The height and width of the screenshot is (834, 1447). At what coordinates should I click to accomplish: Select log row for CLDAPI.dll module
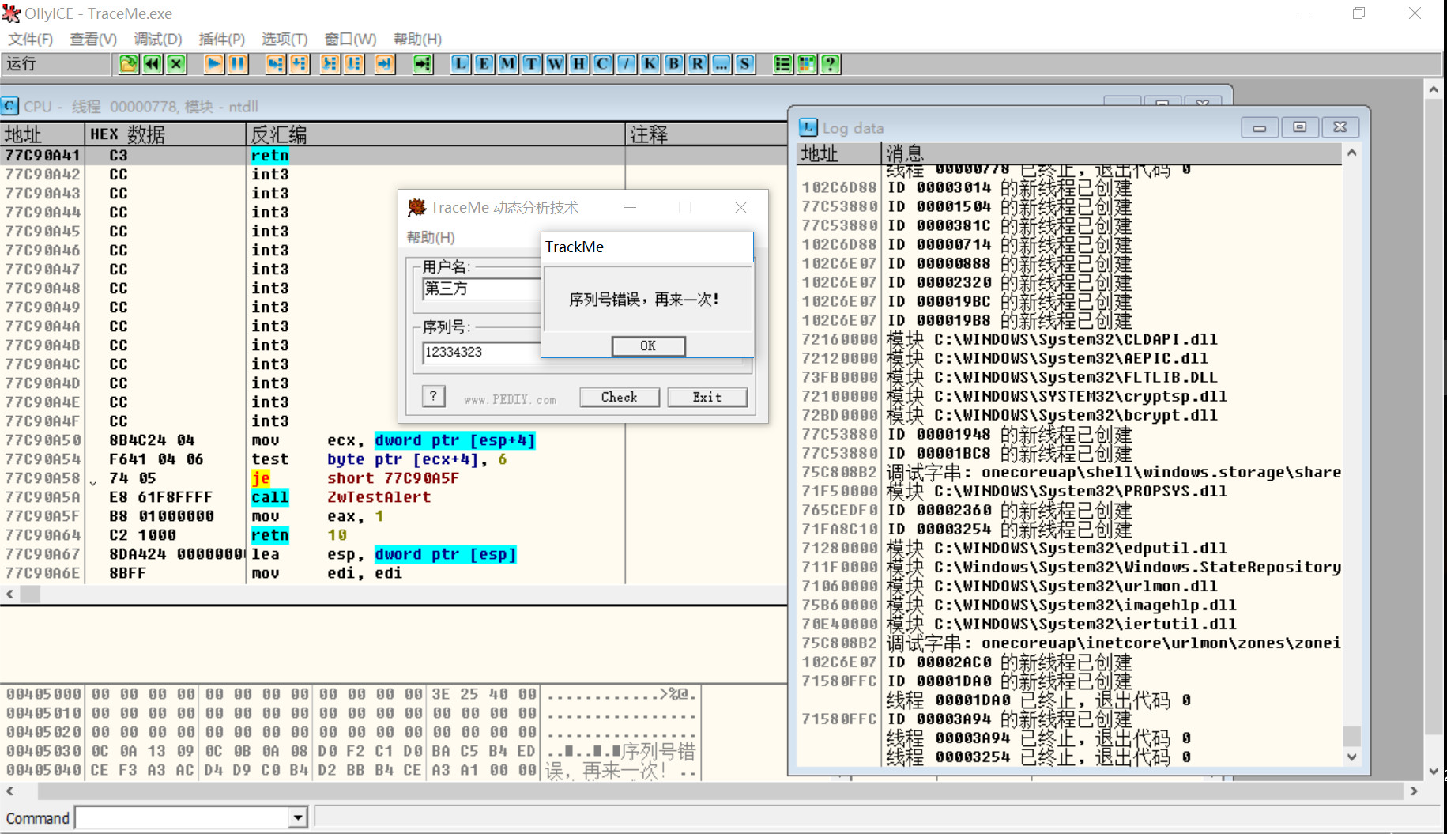click(1069, 339)
